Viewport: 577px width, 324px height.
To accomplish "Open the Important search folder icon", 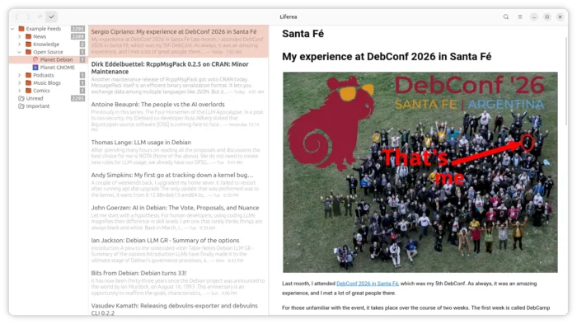I will (21, 106).
